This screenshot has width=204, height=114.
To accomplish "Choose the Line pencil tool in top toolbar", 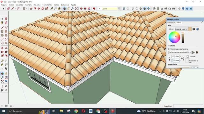I will [x=12, y=9].
